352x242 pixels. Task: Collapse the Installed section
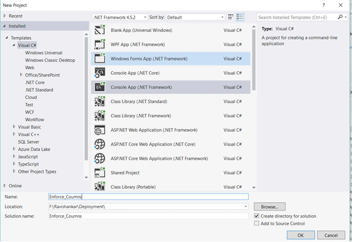coord(4,26)
